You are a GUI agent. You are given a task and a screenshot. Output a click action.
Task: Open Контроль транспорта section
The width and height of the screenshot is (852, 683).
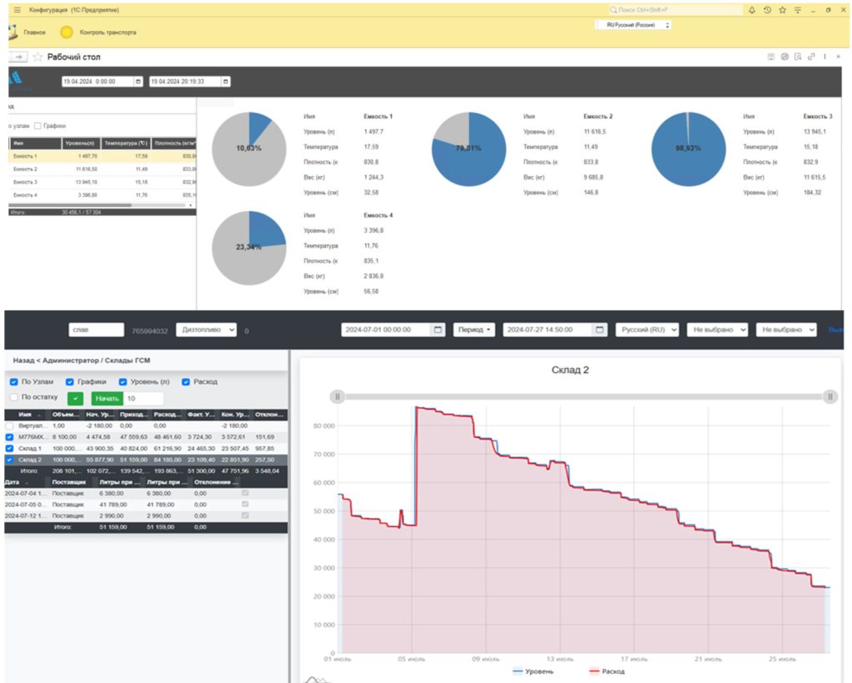(x=107, y=32)
